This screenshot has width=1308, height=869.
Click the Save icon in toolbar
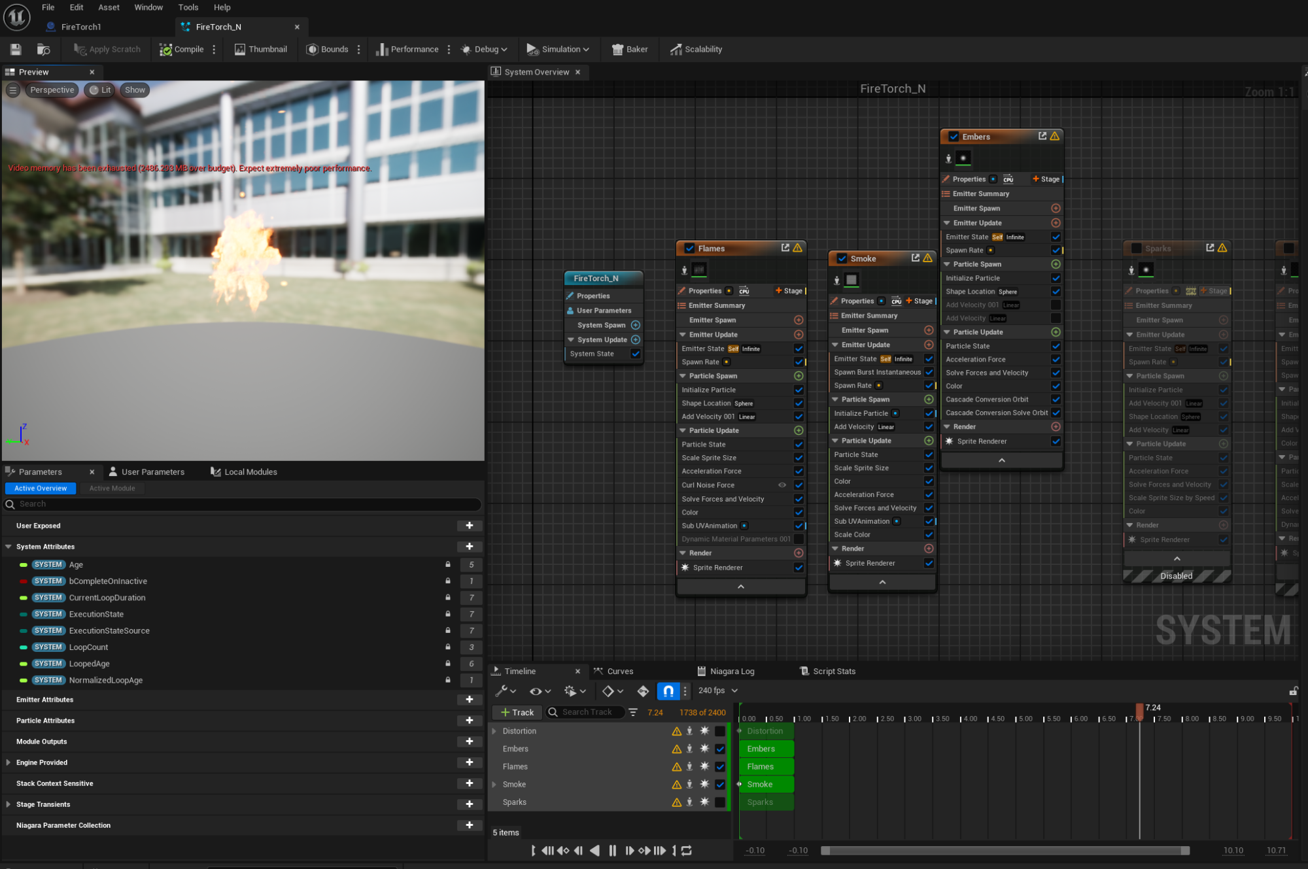(x=16, y=49)
